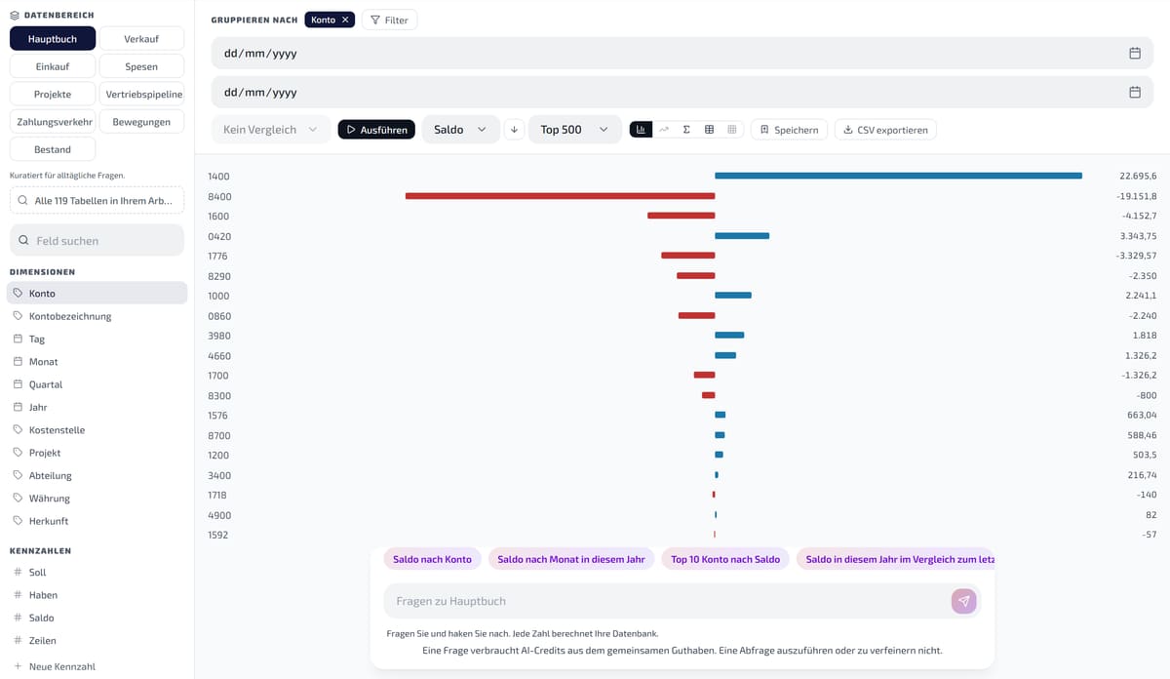Screen dimensions: 1170x679
Task: Export results with CSV exportieren
Action: 885,130
